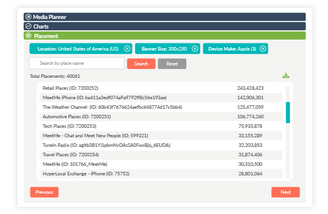
Task: Click the 33,155,289 value
Action: click(x=250, y=136)
